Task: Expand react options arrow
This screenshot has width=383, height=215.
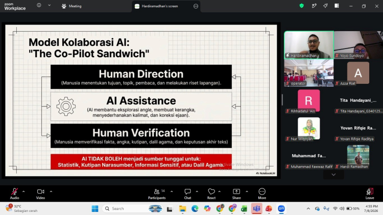Action: click(x=220, y=192)
